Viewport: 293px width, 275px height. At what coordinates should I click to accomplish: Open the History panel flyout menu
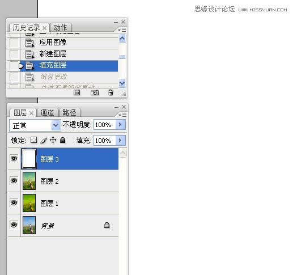point(122,29)
